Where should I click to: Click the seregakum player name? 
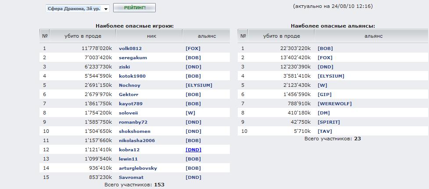point(133,57)
